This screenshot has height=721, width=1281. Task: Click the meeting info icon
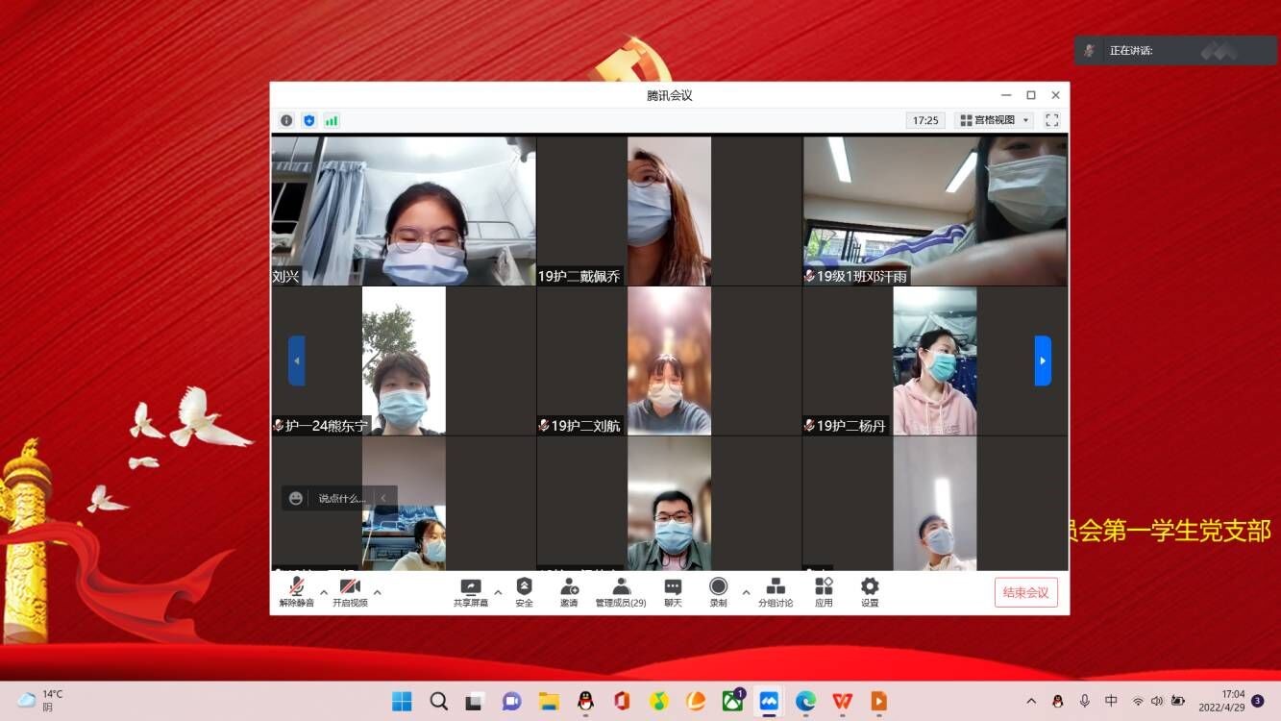pos(286,120)
